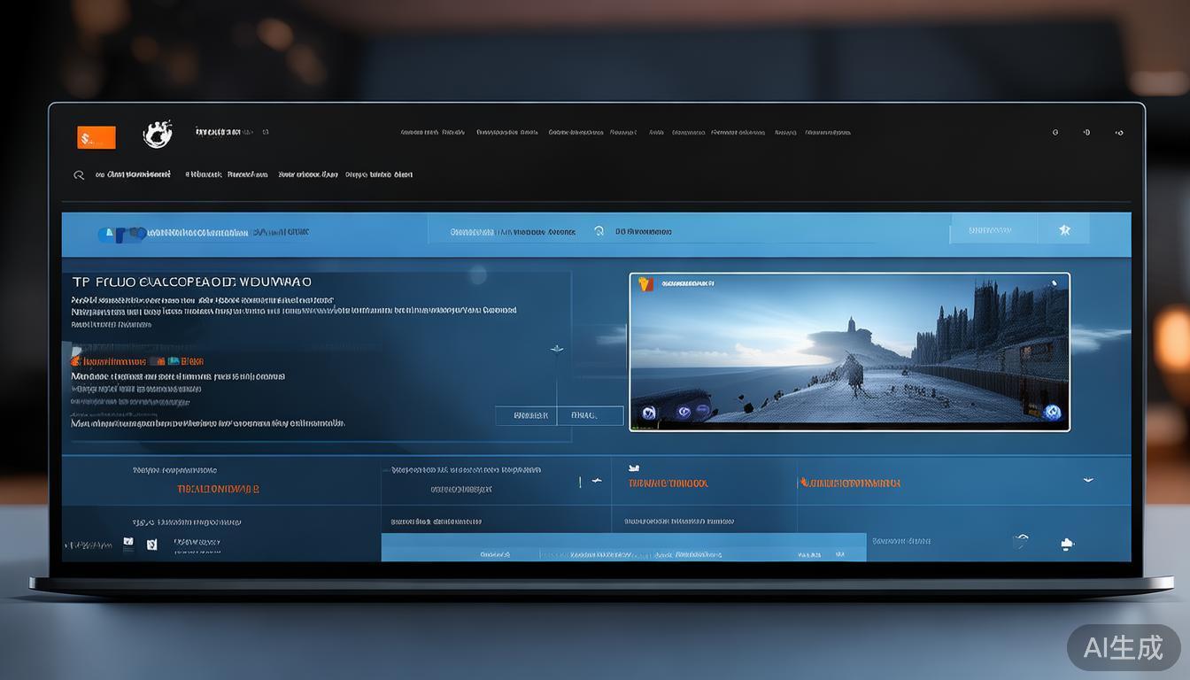
Task: Click the orange badge icon on the video preview
Action: click(x=645, y=284)
